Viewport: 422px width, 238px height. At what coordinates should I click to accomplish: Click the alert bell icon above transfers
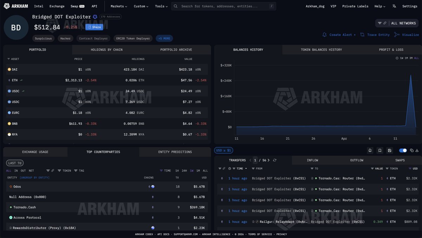370,150
